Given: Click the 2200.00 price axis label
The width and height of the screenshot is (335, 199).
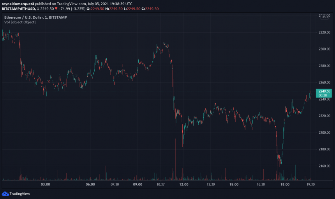Looking at the screenshot, I should coord(324,133).
